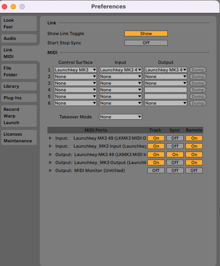Image resolution: width=220 pixels, height=266 pixels.
Task: Click Dump button for row 4
Action: [197, 90]
